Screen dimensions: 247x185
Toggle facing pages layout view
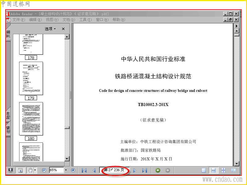click(x=233, y=170)
